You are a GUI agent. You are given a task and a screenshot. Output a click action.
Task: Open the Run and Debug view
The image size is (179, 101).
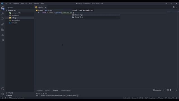coord(3,24)
